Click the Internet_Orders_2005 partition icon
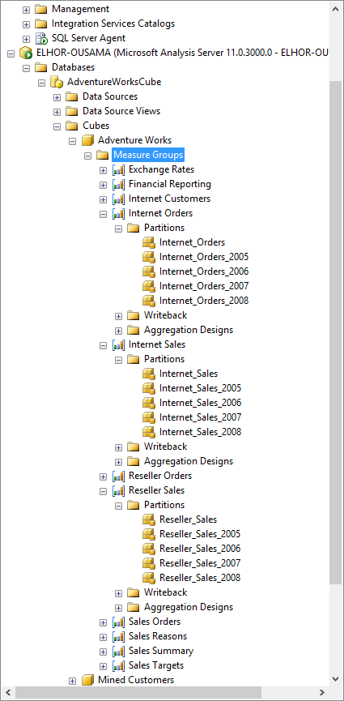This screenshot has height=701, width=344. point(148,257)
